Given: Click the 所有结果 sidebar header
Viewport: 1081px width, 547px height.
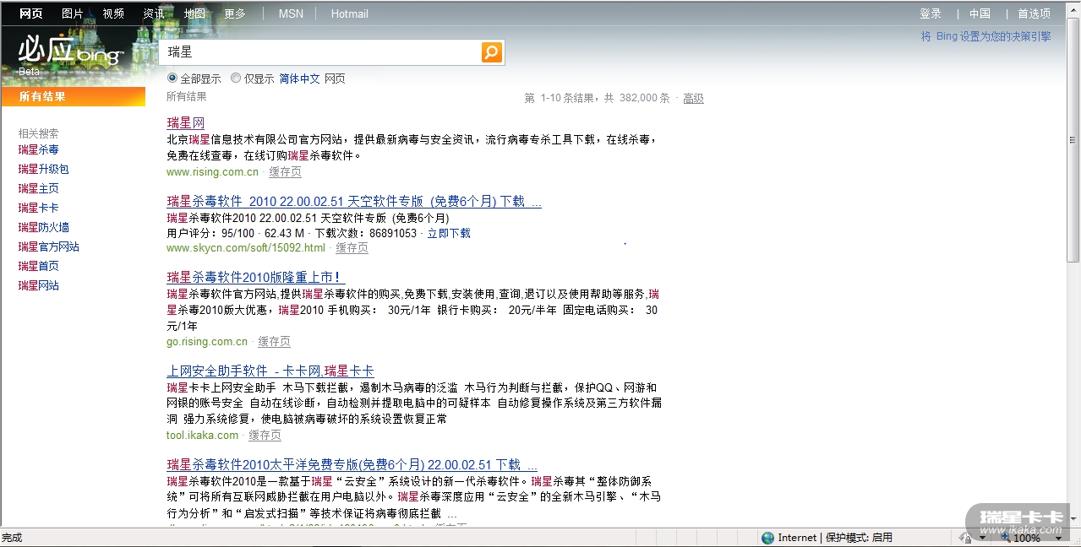Looking at the screenshot, I should pyautogui.click(x=73, y=96).
